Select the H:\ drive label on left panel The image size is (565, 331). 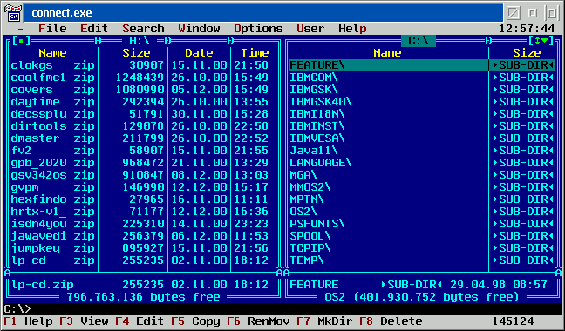click(139, 41)
